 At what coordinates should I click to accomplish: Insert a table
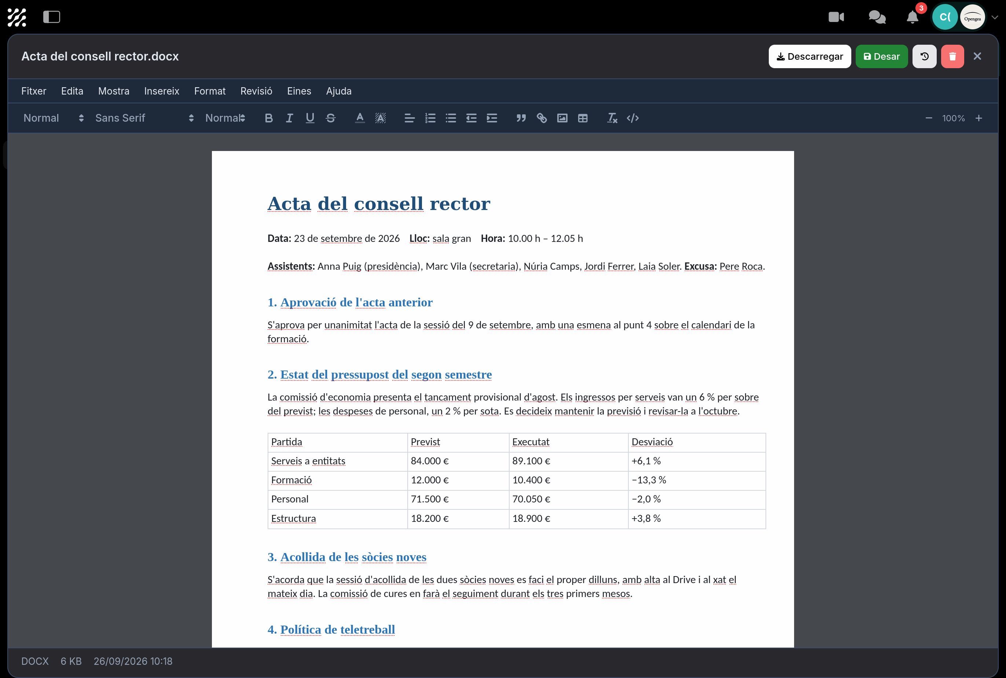(583, 118)
